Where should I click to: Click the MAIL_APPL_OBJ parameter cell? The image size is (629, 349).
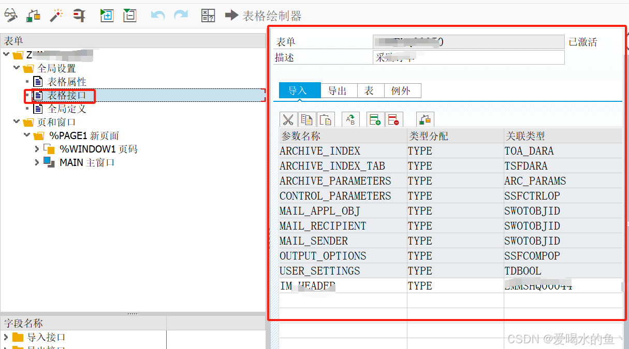[342, 211]
